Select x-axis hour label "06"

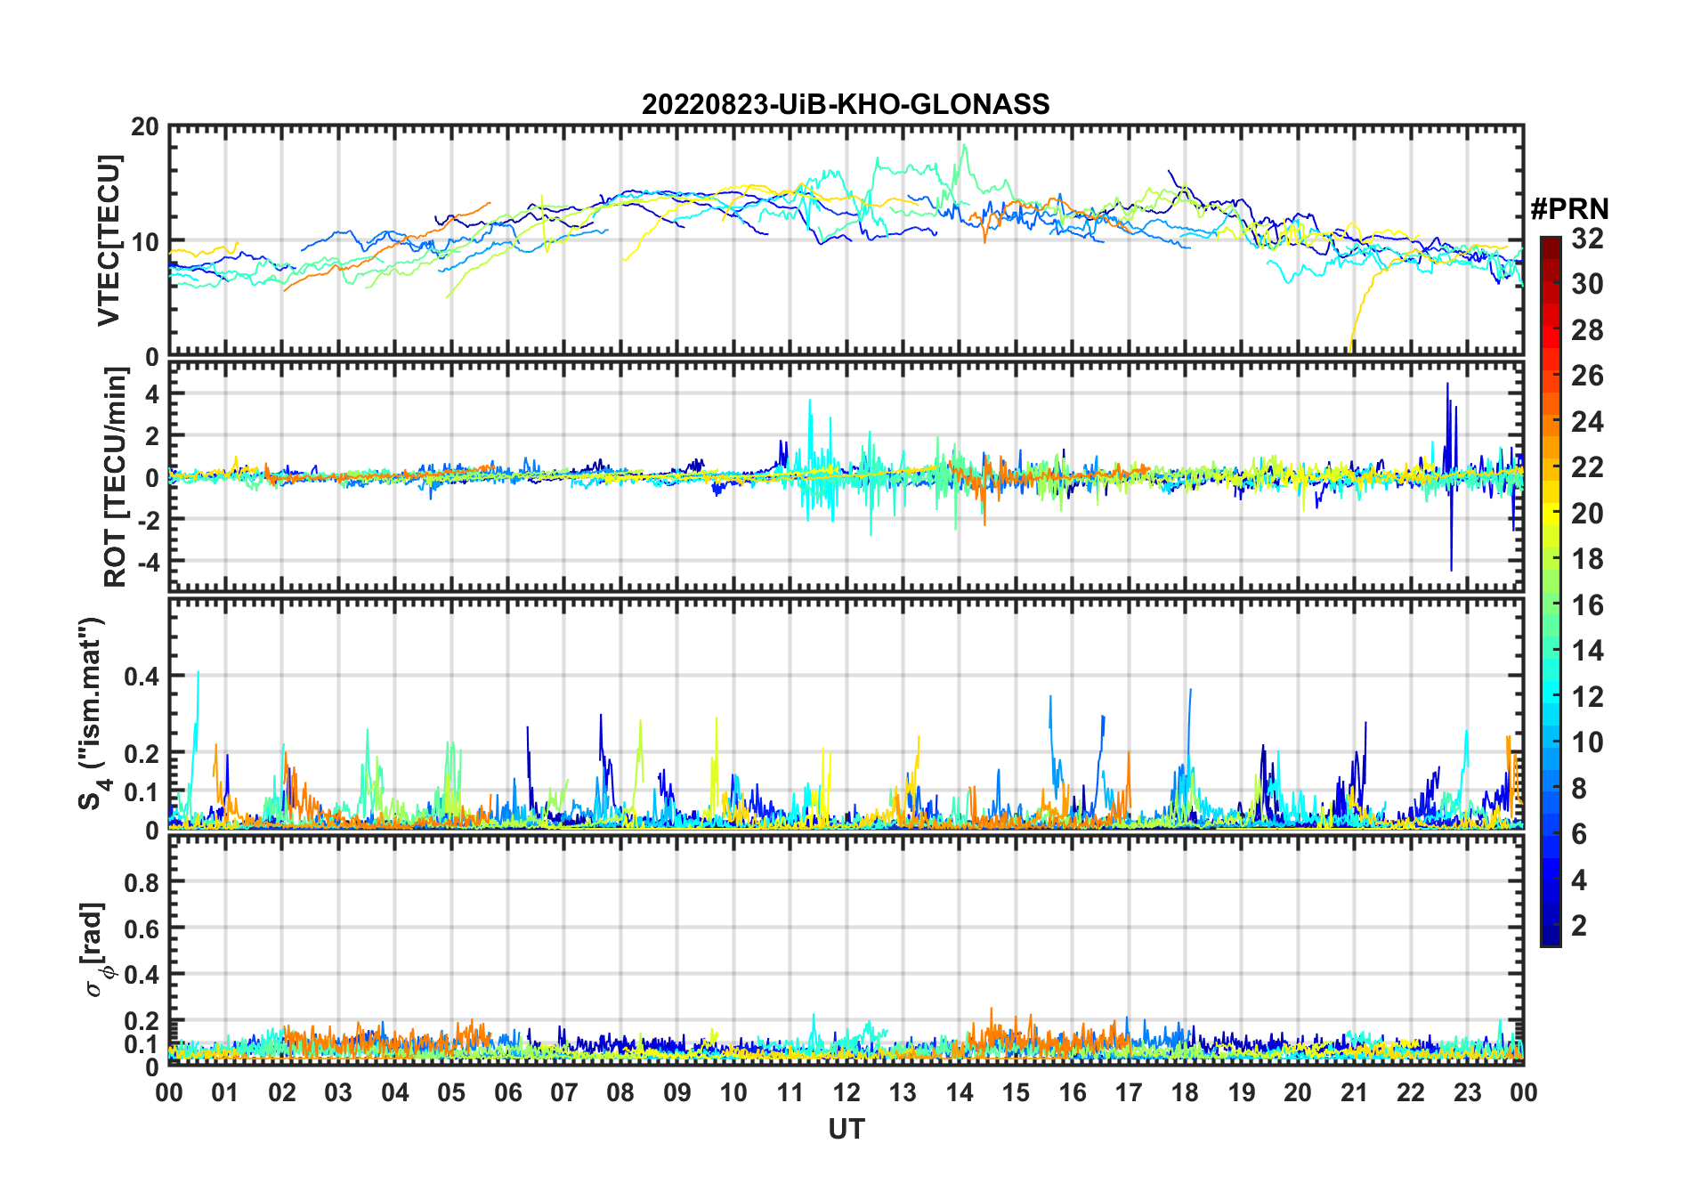click(507, 1092)
